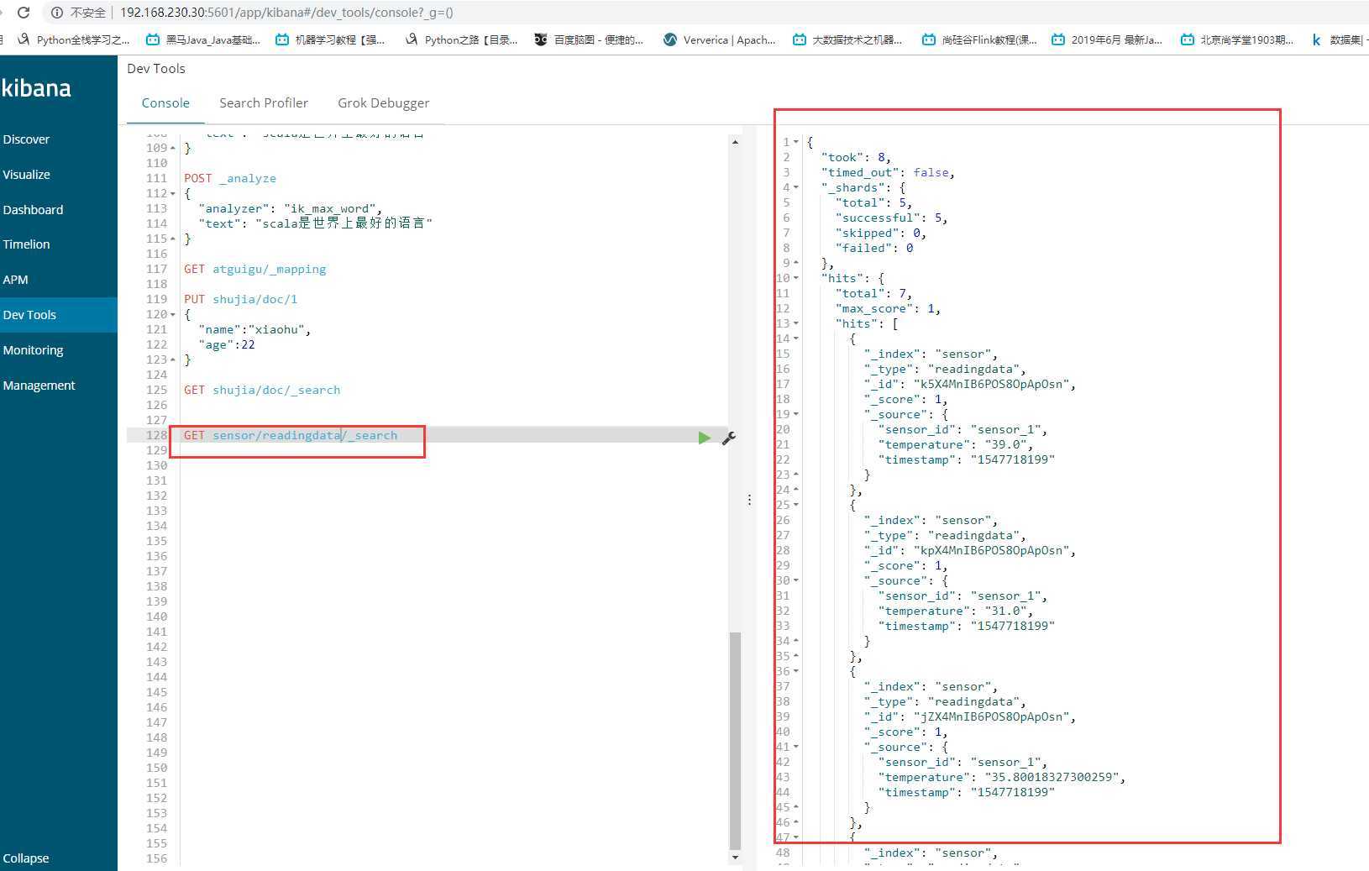This screenshot has height=871, width=1369.
Task: Click the temperature 35.80018327300259 line
Action: tap(1002, 777)
